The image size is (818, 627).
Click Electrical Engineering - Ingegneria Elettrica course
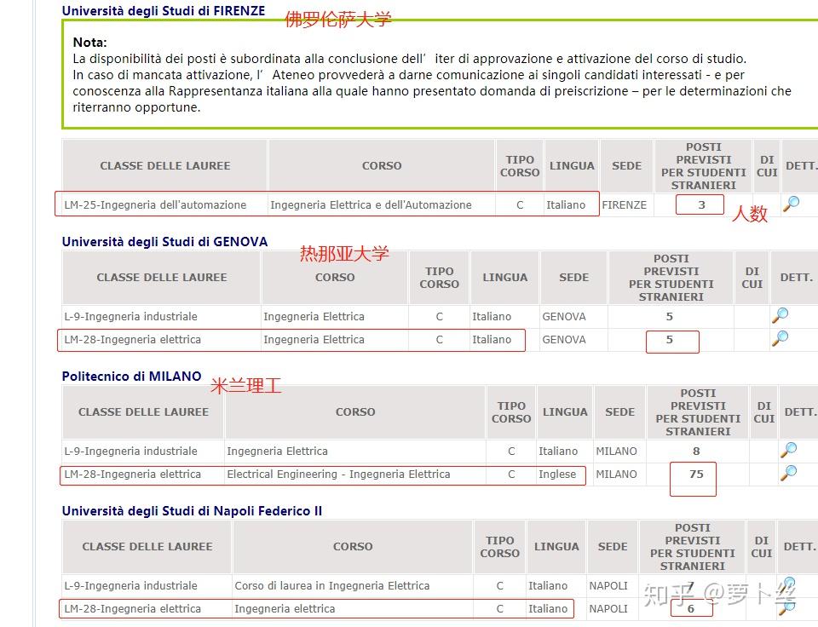coord(338,475)
